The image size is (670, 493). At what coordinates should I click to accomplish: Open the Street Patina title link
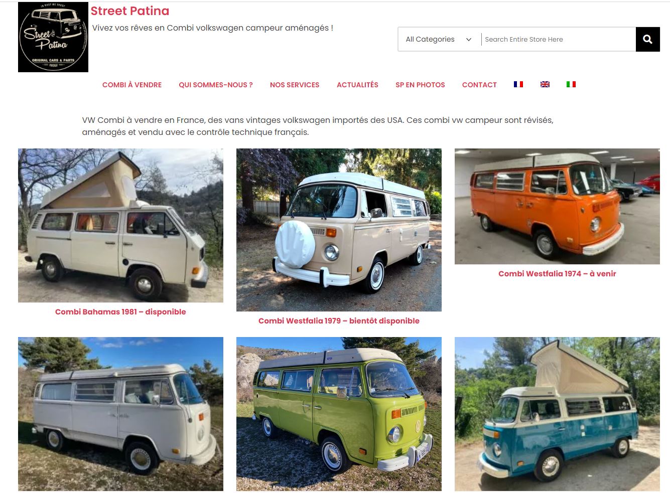[x=130, y=11]
